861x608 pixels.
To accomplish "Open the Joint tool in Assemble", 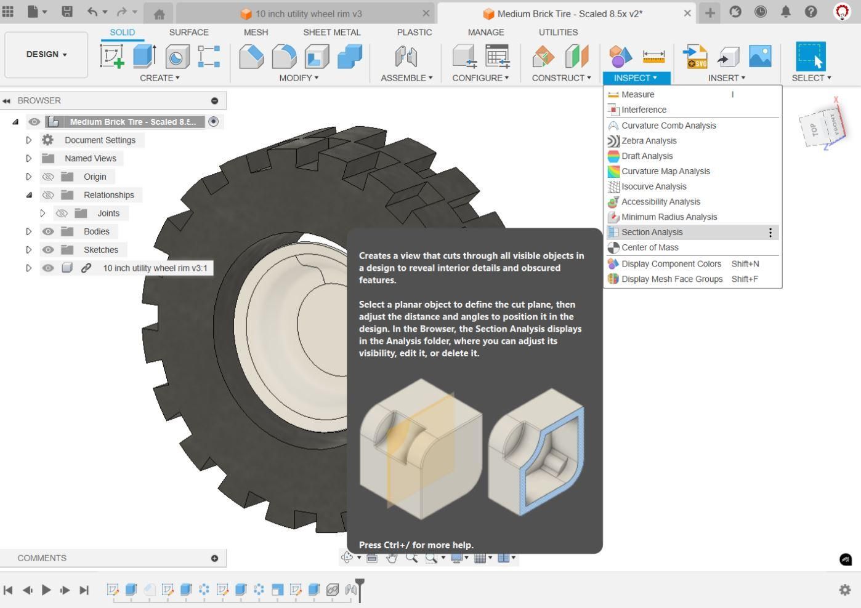I will [406, 57].
